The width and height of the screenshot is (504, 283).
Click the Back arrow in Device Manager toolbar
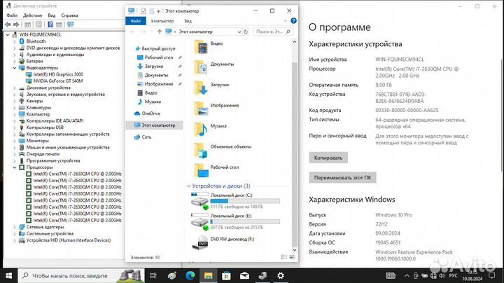[x=8, y=25]
